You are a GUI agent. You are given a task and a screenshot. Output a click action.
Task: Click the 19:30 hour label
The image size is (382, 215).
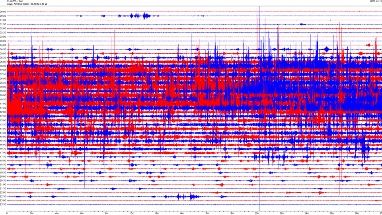coord(3,172)
